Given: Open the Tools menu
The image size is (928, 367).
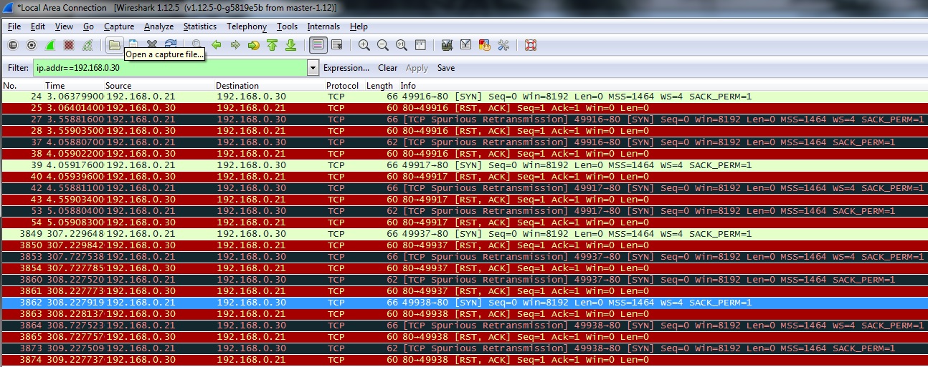Looking at the screenshot, I should click(x=287, y=26).
